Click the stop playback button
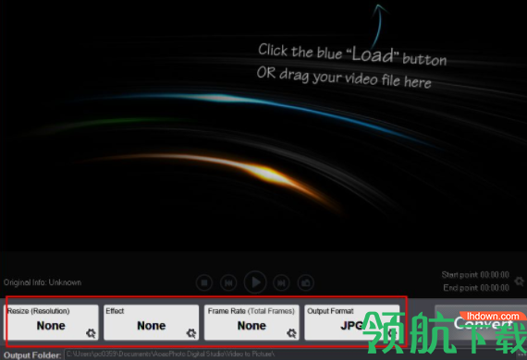Viewport: 527px width, 360px height. pyautogui.click(x=204, y=282)
